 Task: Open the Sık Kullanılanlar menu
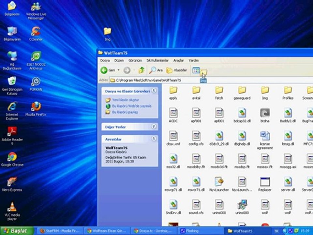(157, 60)
